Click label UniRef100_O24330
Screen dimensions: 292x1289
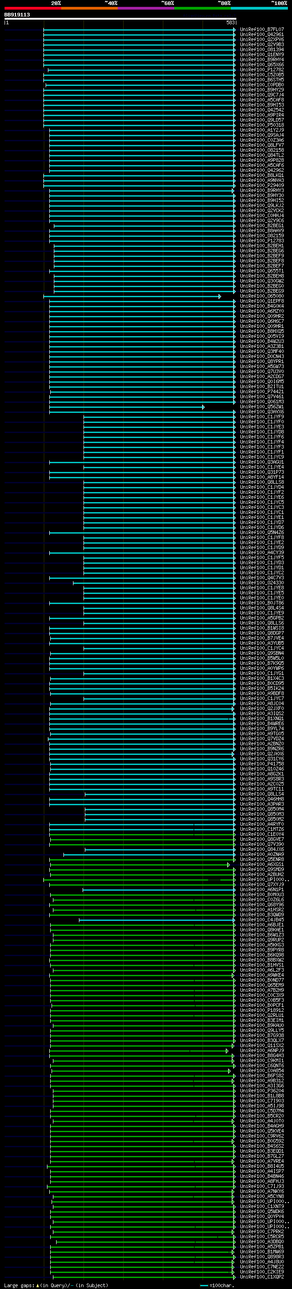pos(262,583)
